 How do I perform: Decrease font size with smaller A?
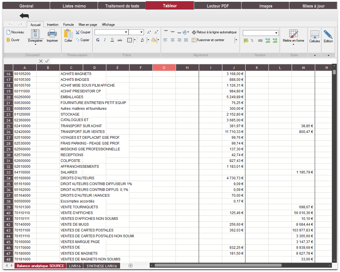coord(156,32)
